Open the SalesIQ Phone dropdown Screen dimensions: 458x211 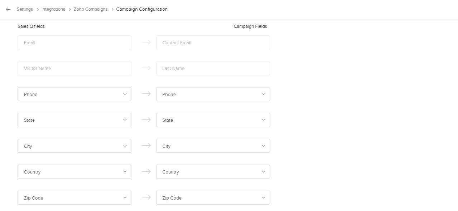[x=74, y=94]
